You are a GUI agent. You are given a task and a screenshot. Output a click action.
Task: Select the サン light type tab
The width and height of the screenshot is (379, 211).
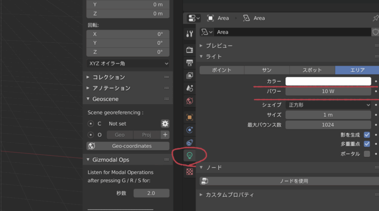[266, 70]
